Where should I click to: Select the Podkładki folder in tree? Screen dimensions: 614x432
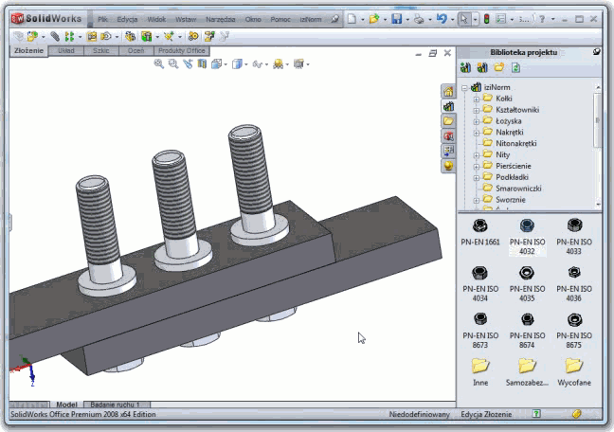point(512,177)
